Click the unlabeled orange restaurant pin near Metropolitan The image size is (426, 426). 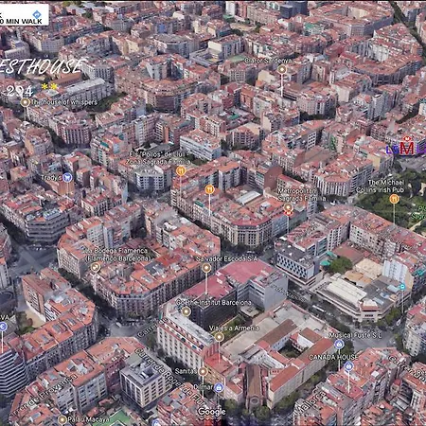coord(209,189)
